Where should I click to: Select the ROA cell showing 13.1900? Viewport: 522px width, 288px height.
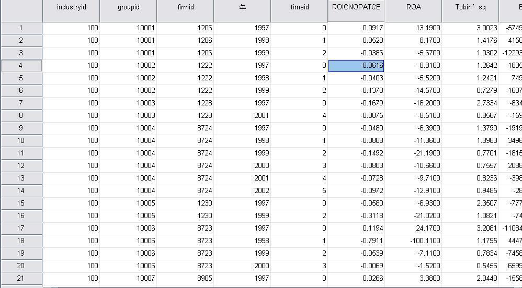(413, 28)
